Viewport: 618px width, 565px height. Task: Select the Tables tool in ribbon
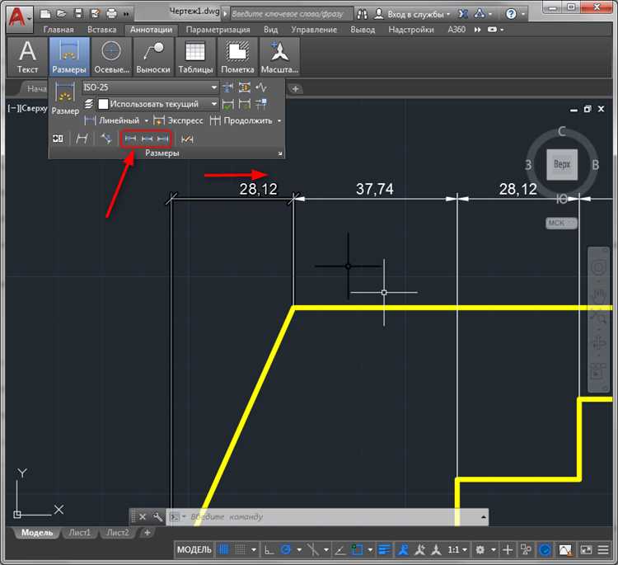(195, 56)
